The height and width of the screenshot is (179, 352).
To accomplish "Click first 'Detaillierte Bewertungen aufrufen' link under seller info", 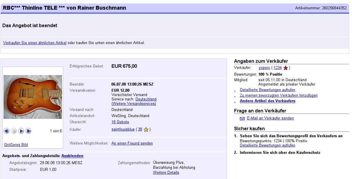I will pos(267,90).
